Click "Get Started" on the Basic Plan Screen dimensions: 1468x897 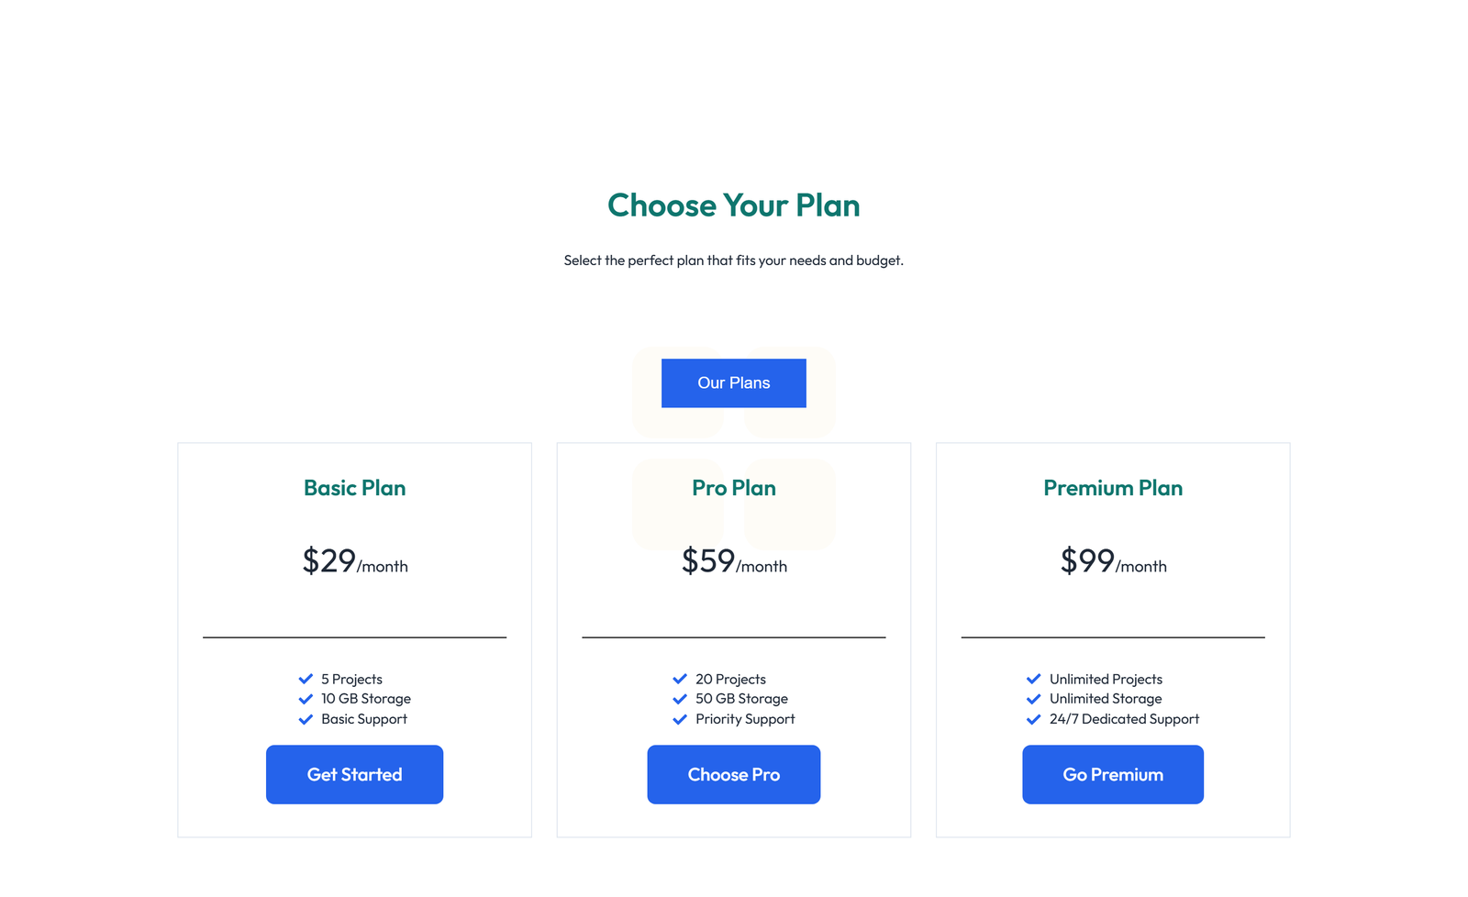354,774
